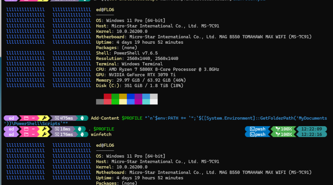This screenshot has width=333, height=185.
Task: Click the dark red color block
Action: 107,96
